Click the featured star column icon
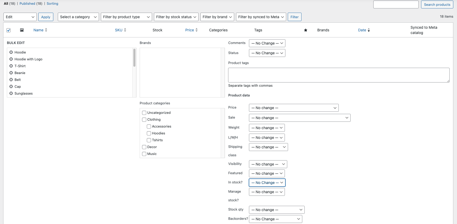The image size is (457, 224). click(x=305, y=30)
